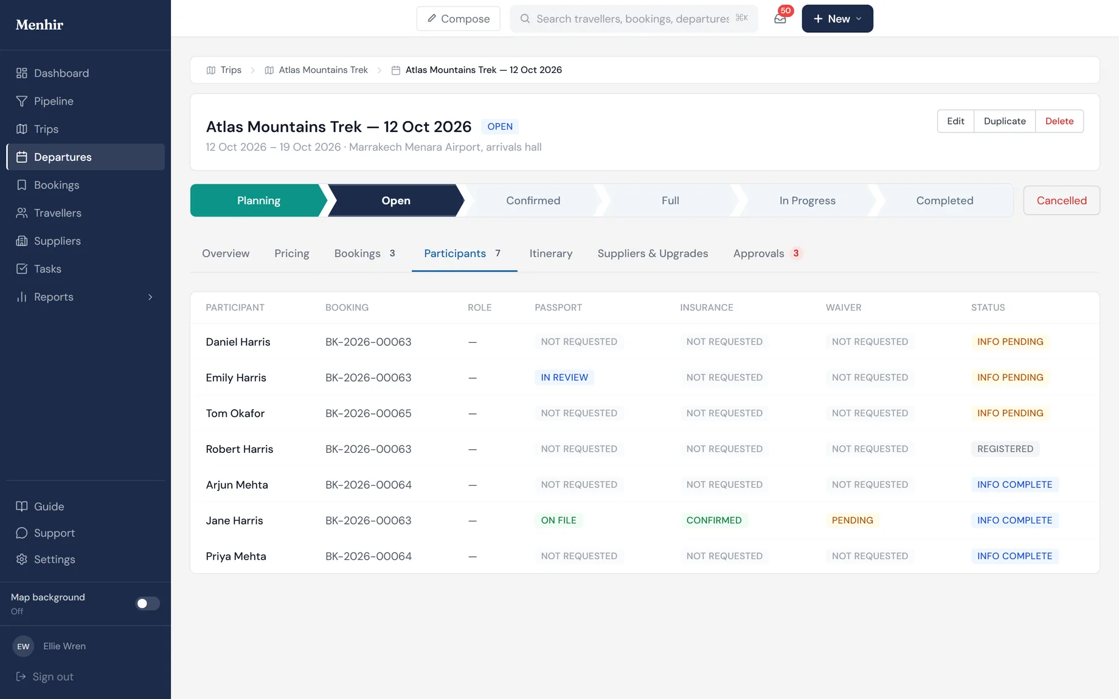Image resolution: width=1119 pixels, height=699 pixels.
Task: Click Atlas Mountains Trek breadcrumb link
Action: pyautogui.click(x=323, y=70)
